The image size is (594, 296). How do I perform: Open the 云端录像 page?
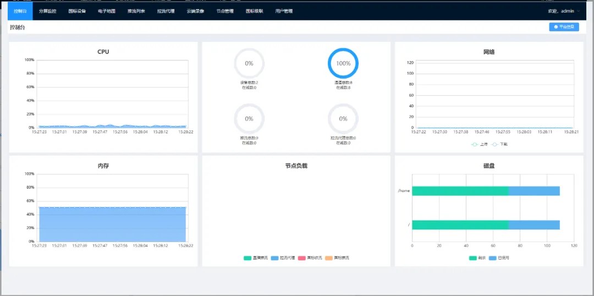coord(195,11)
